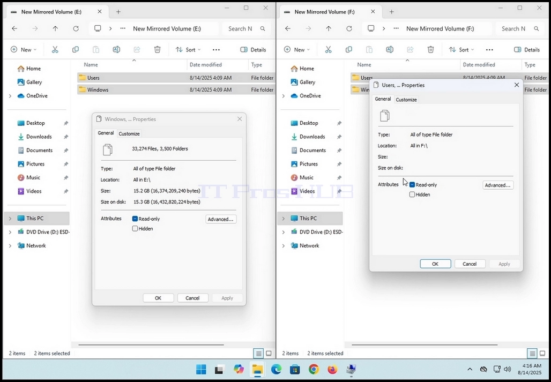The height and width of the screenshot is (382, 551).
Task: Open Windows Start menu on taskbar
Action: click(202, 369)
